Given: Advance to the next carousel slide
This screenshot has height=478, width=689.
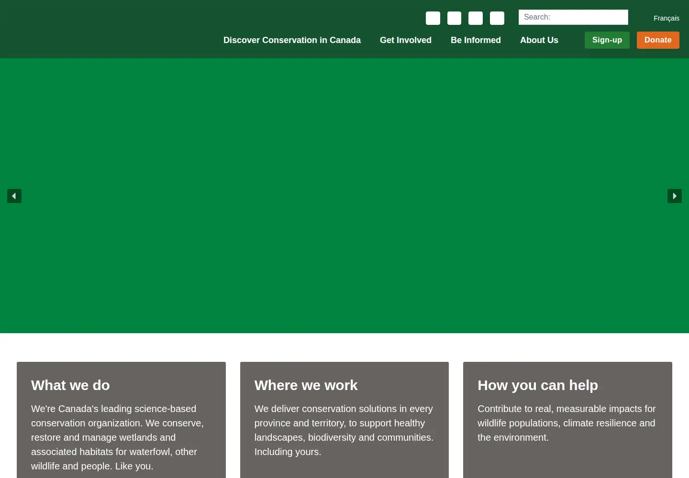Looking at the screenshot, I should (675, 196).
